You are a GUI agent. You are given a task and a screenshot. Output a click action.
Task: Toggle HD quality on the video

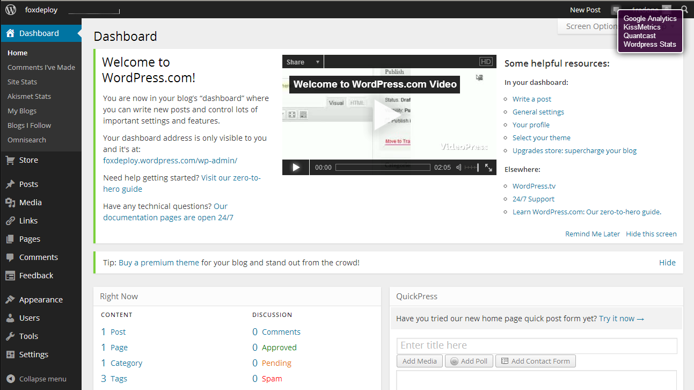(x=486, y=62)
